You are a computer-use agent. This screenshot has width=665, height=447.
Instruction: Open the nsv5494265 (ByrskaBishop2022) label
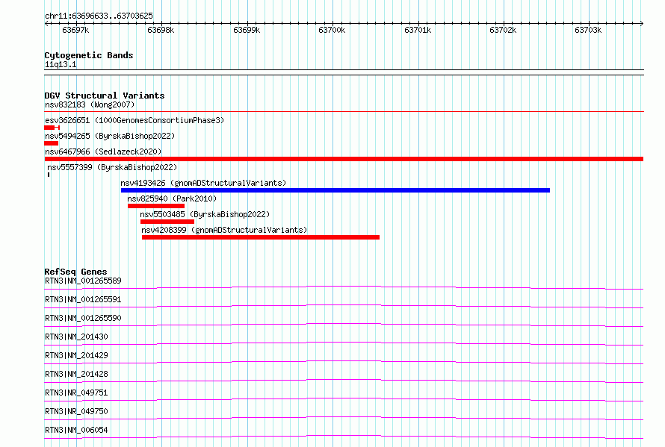(x=110, y=136)
